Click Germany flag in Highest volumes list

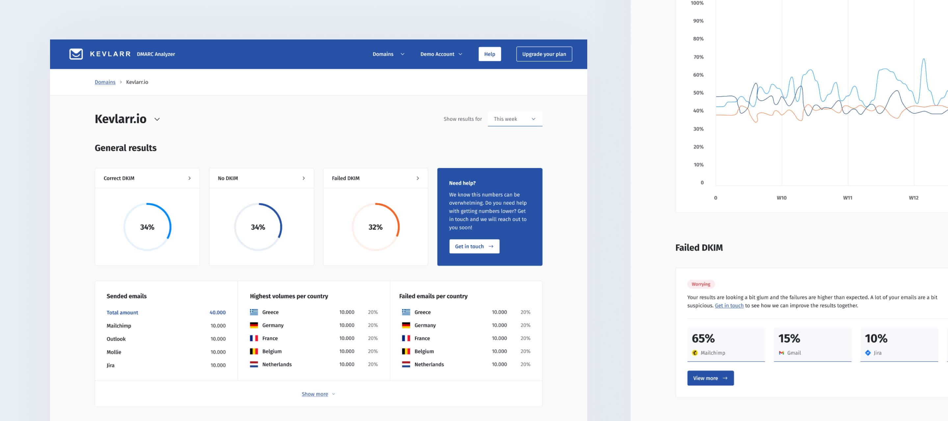click(x=254, y=325)
